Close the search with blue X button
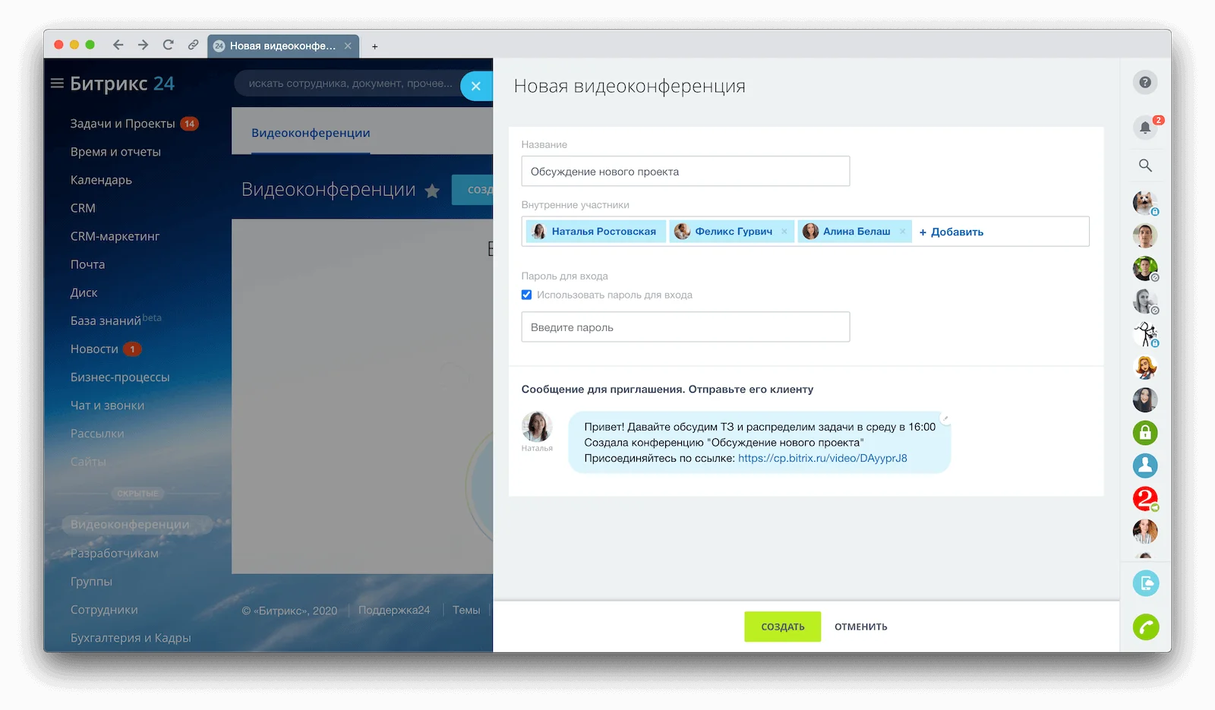The width and height of the screenshot is (1215, 710). (x=476, y=86)
